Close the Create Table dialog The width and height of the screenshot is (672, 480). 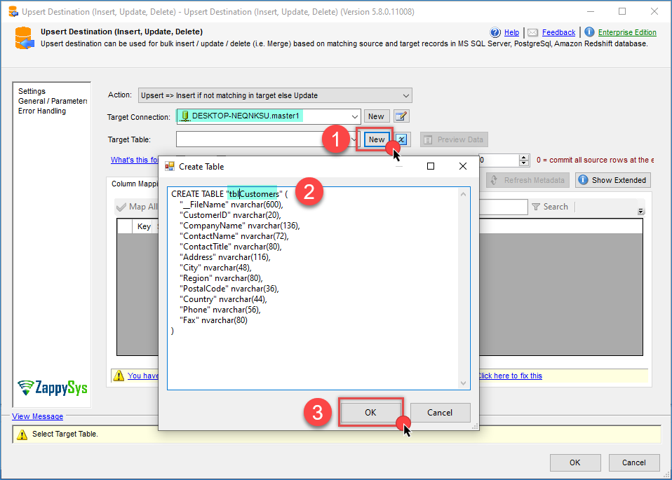click(x=463, y=166)
